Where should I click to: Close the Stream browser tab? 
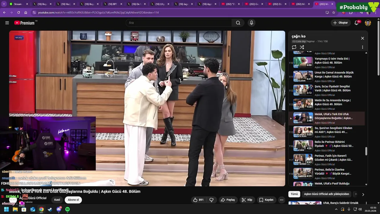coord(27,4)
